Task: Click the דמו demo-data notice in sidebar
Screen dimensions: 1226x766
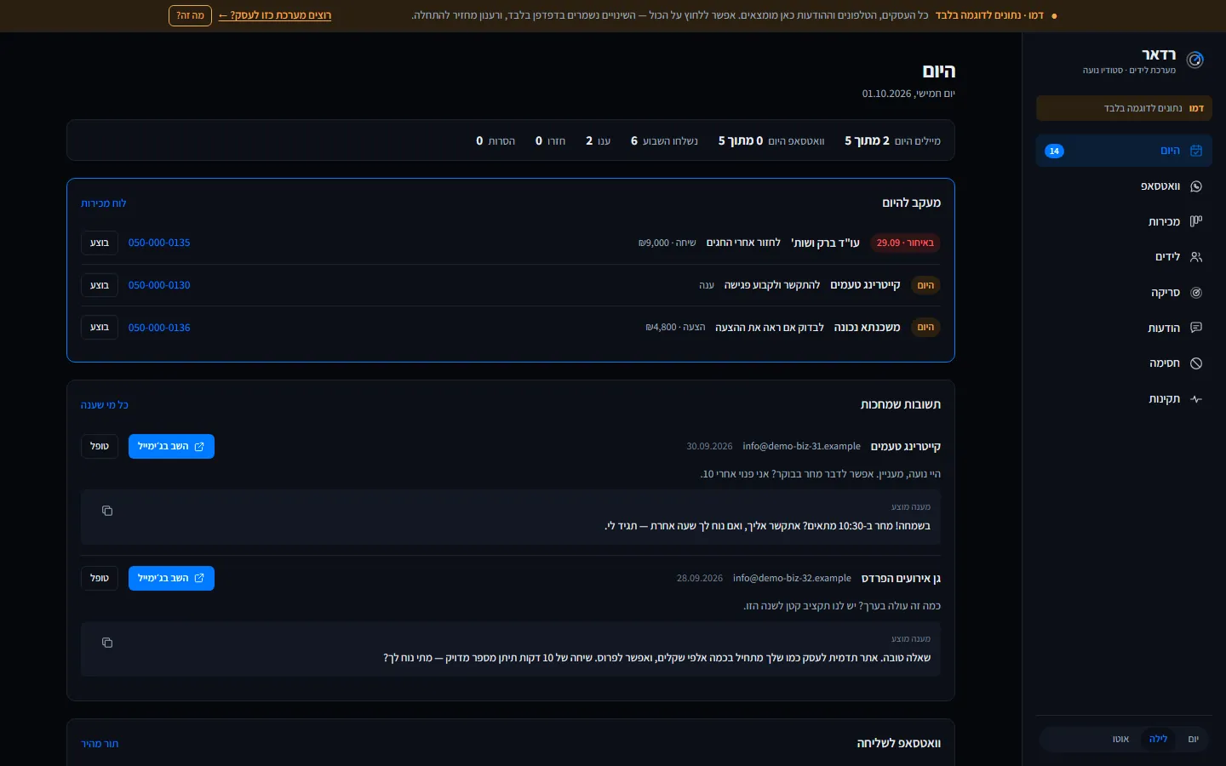Action: [1124, 108]
